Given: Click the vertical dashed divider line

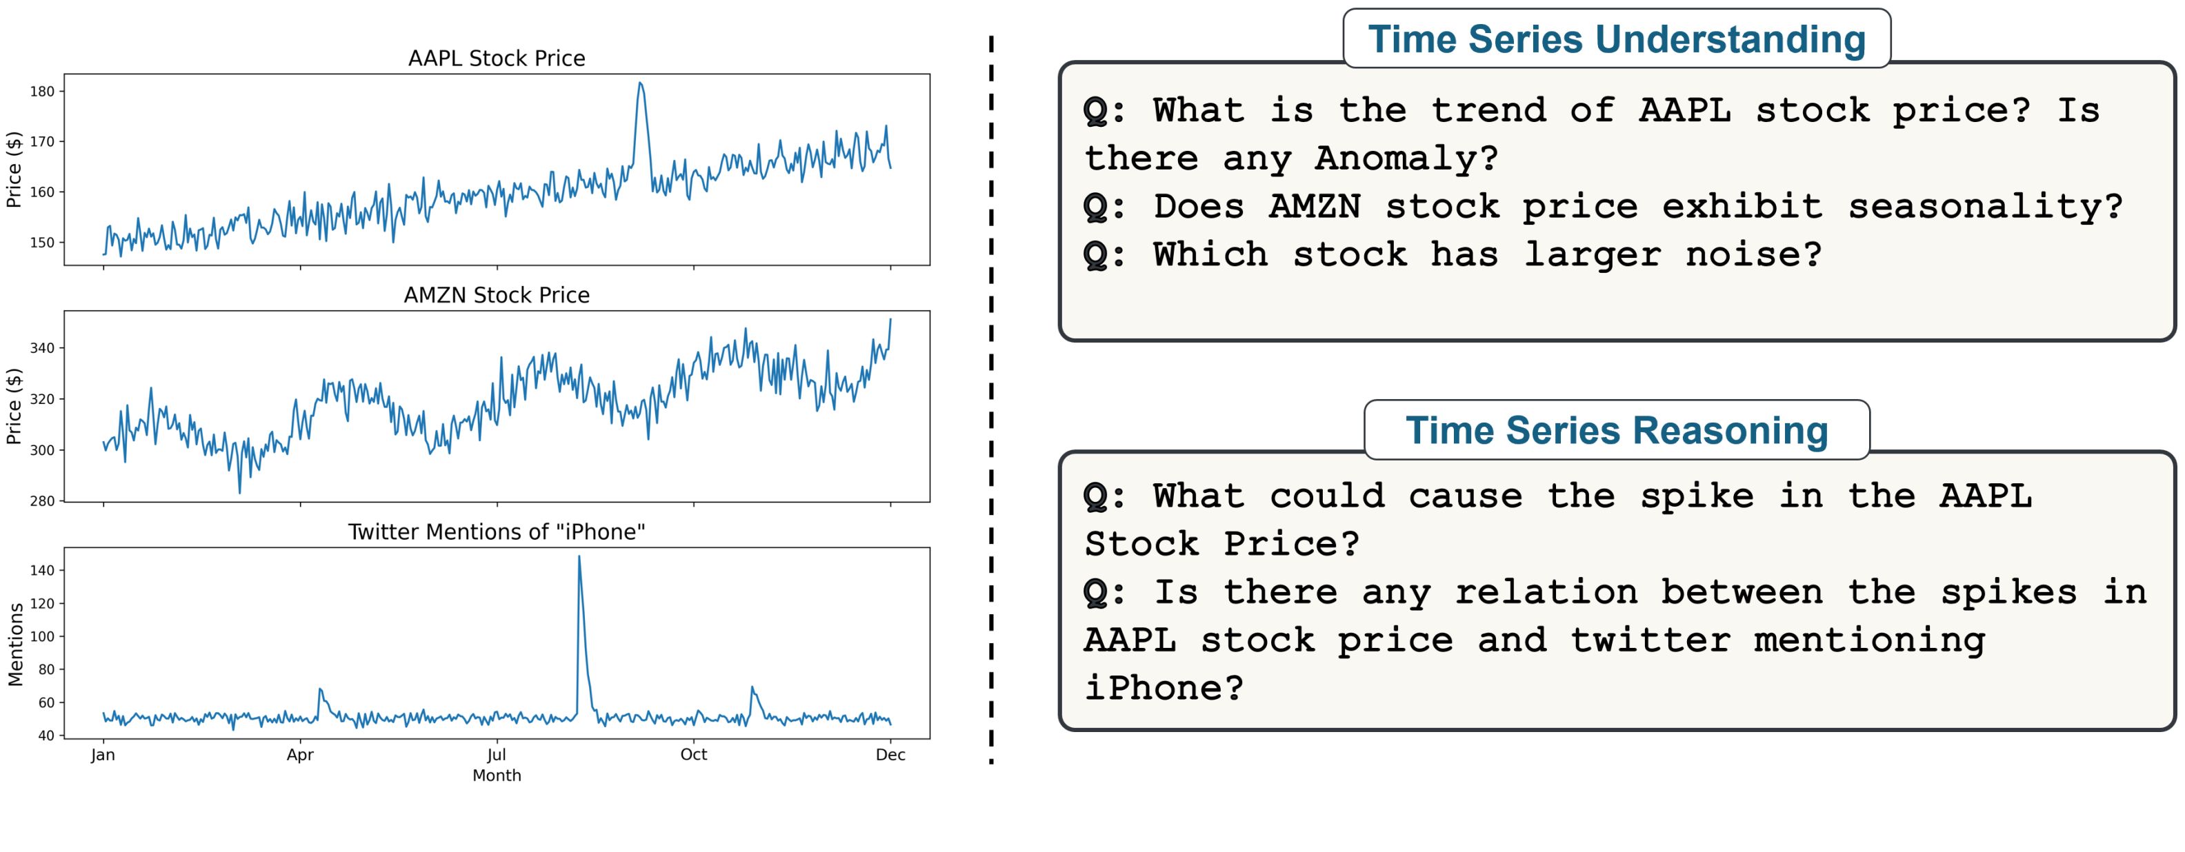Looking at the screenshot, I should point(990,398).
